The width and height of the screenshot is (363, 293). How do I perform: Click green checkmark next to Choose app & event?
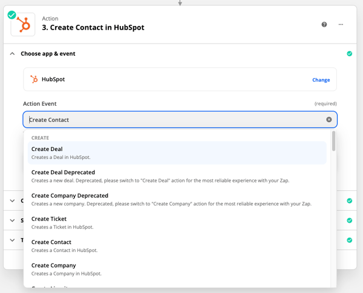349,54
